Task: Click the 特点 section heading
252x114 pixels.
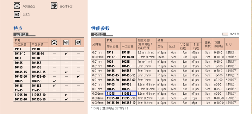Action: pos(18,28)
